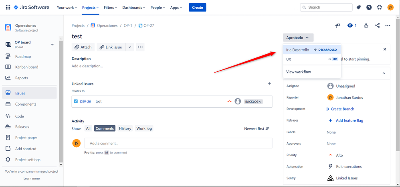Open issue actions three-dot menu top right
Viewport: 400px width, 187px height.
(388, 26)
